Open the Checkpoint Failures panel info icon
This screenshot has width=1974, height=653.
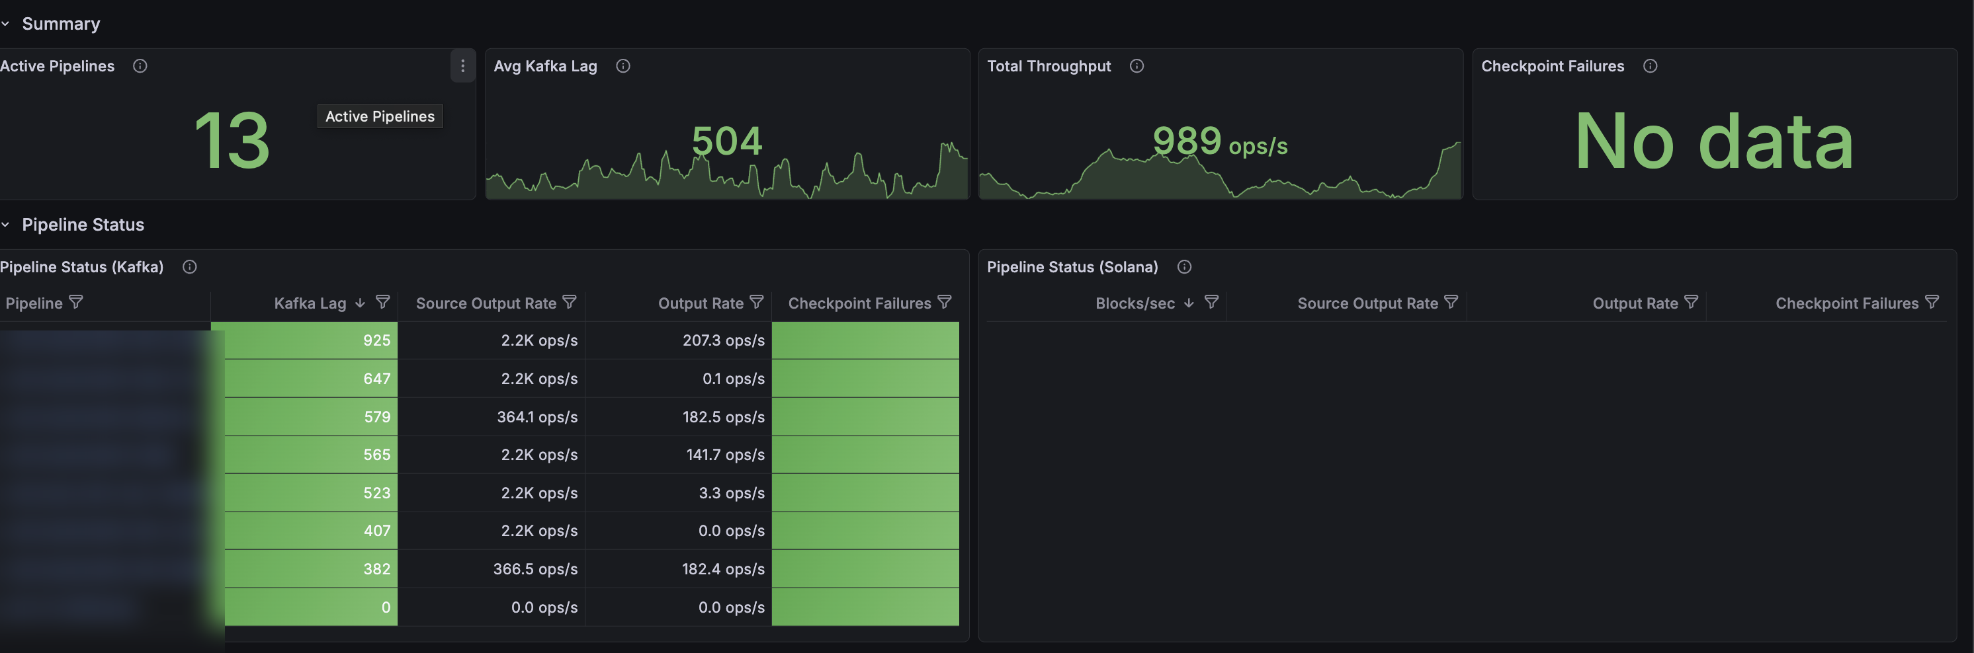[x=1651, y=66]
